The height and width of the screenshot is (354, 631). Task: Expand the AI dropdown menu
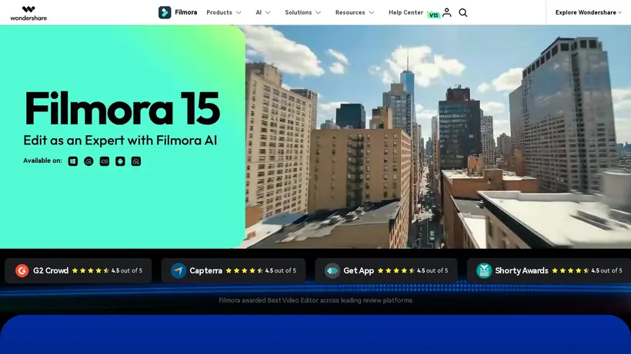[262, 12]
